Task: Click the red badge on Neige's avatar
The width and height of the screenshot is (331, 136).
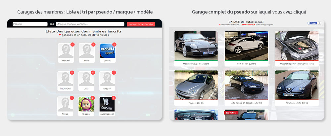Action: 72,98
